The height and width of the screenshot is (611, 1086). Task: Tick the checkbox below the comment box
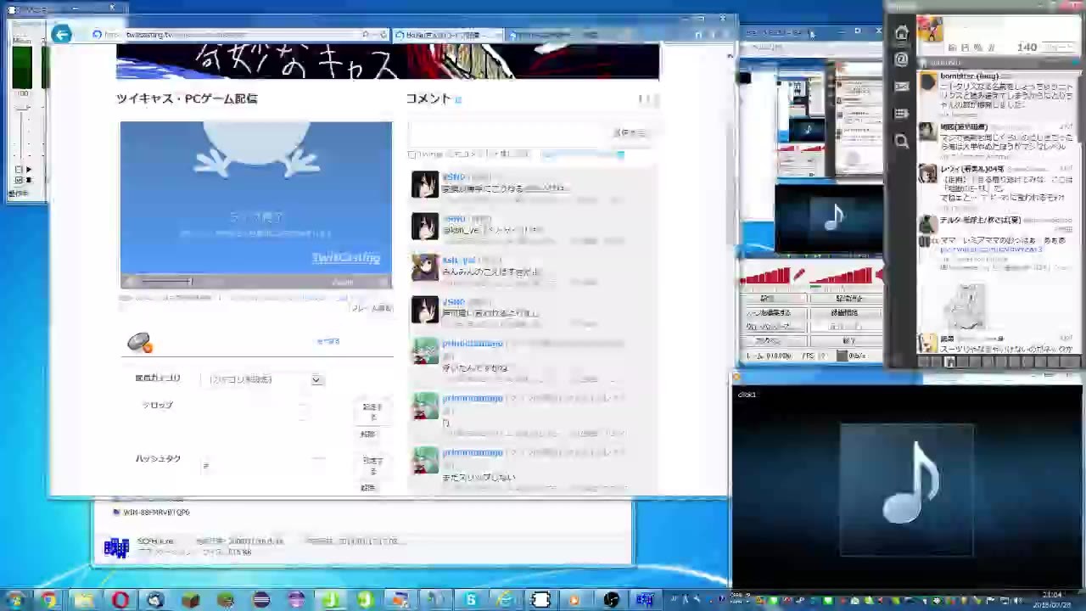(412, 154)
